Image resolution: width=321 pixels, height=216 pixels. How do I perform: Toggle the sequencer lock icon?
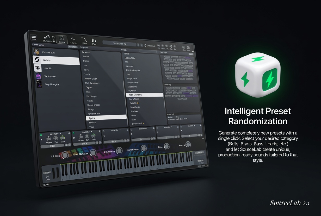[x=54, y=41]
